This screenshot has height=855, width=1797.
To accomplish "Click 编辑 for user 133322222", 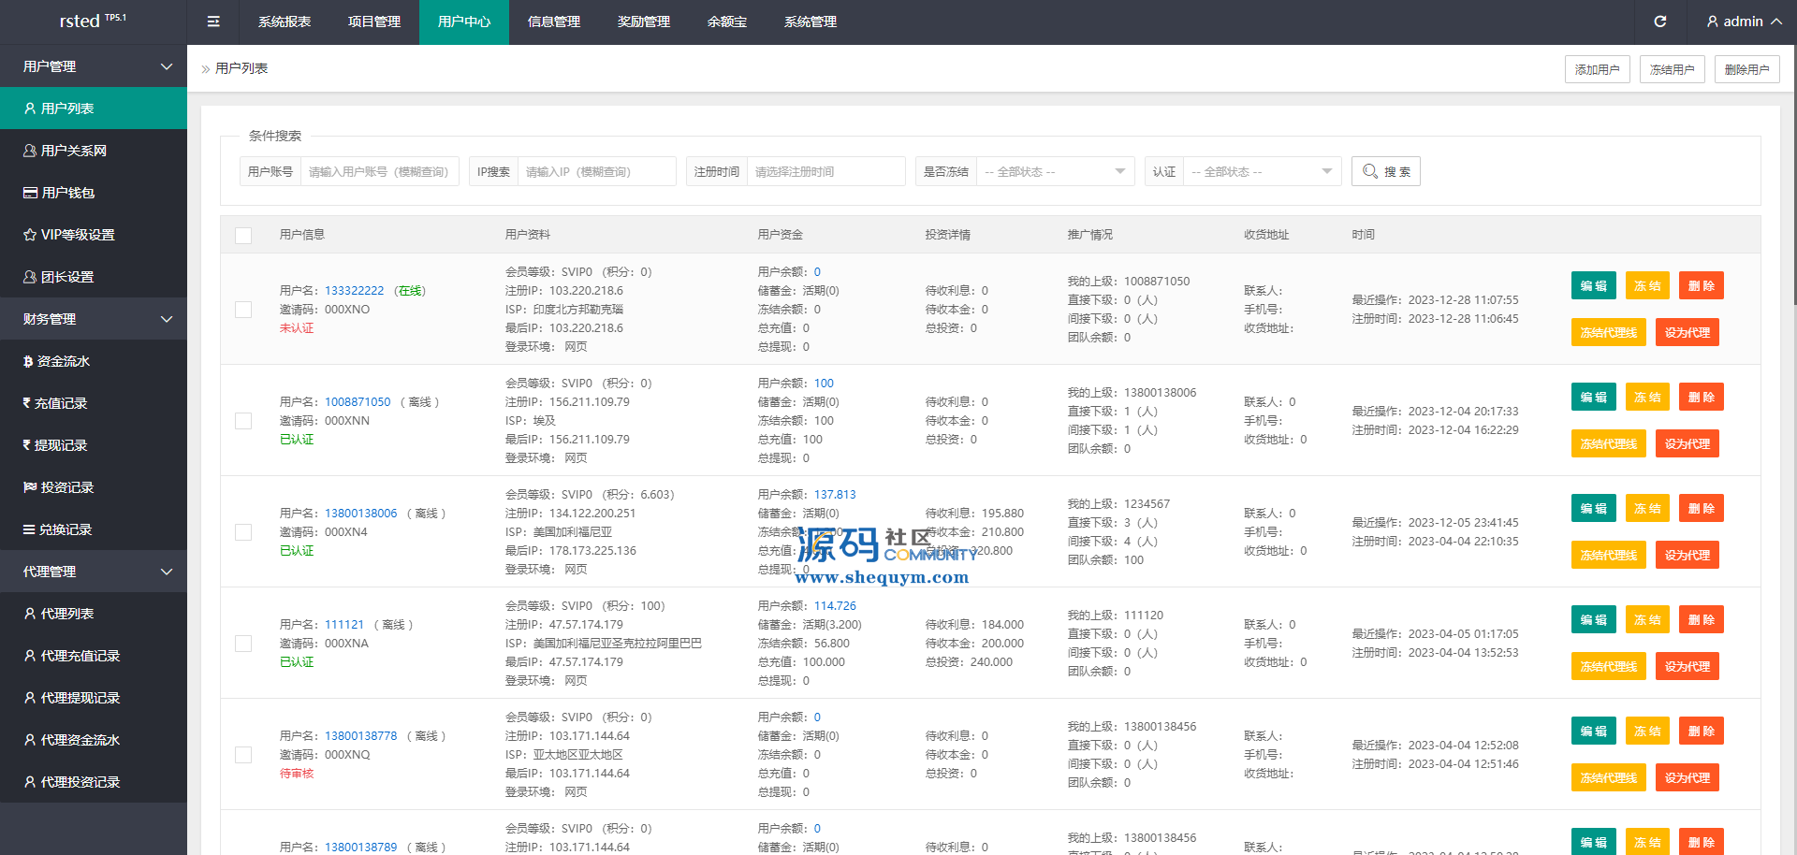I will tap(1594, 285).
